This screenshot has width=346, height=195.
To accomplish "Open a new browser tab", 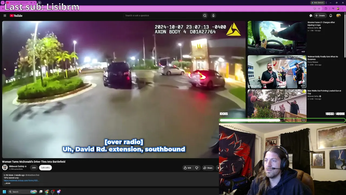I will point(39,3).
